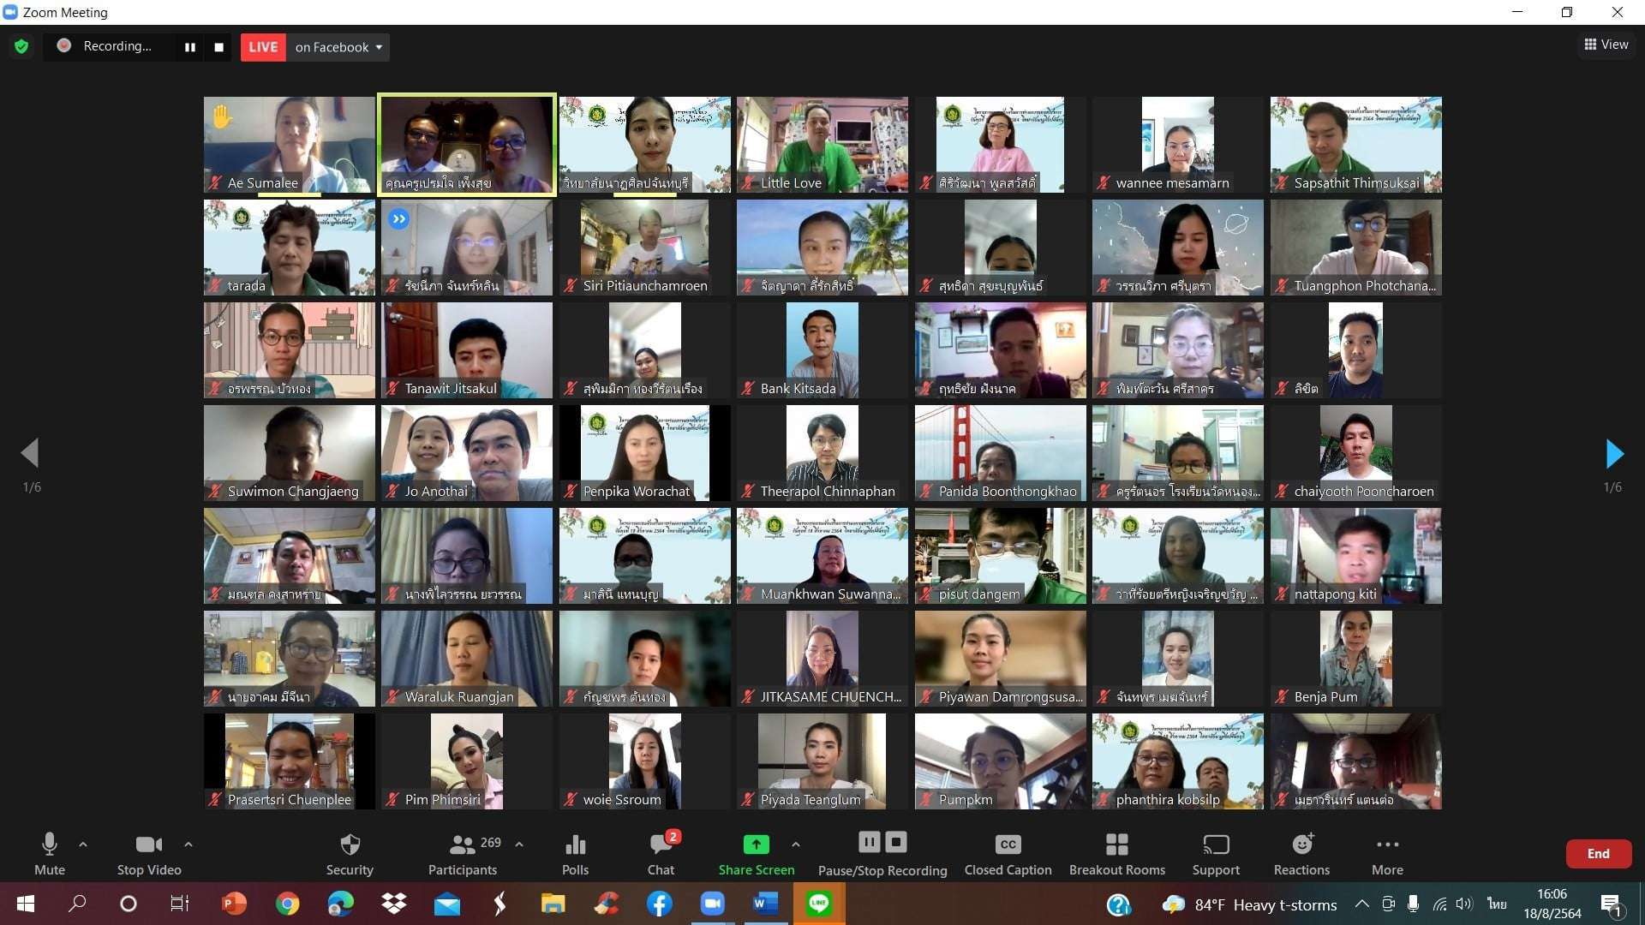This screenshot has width=1645, height=925.
Task: Click the red End meeting button
Action: click(x=1598, y=854)
